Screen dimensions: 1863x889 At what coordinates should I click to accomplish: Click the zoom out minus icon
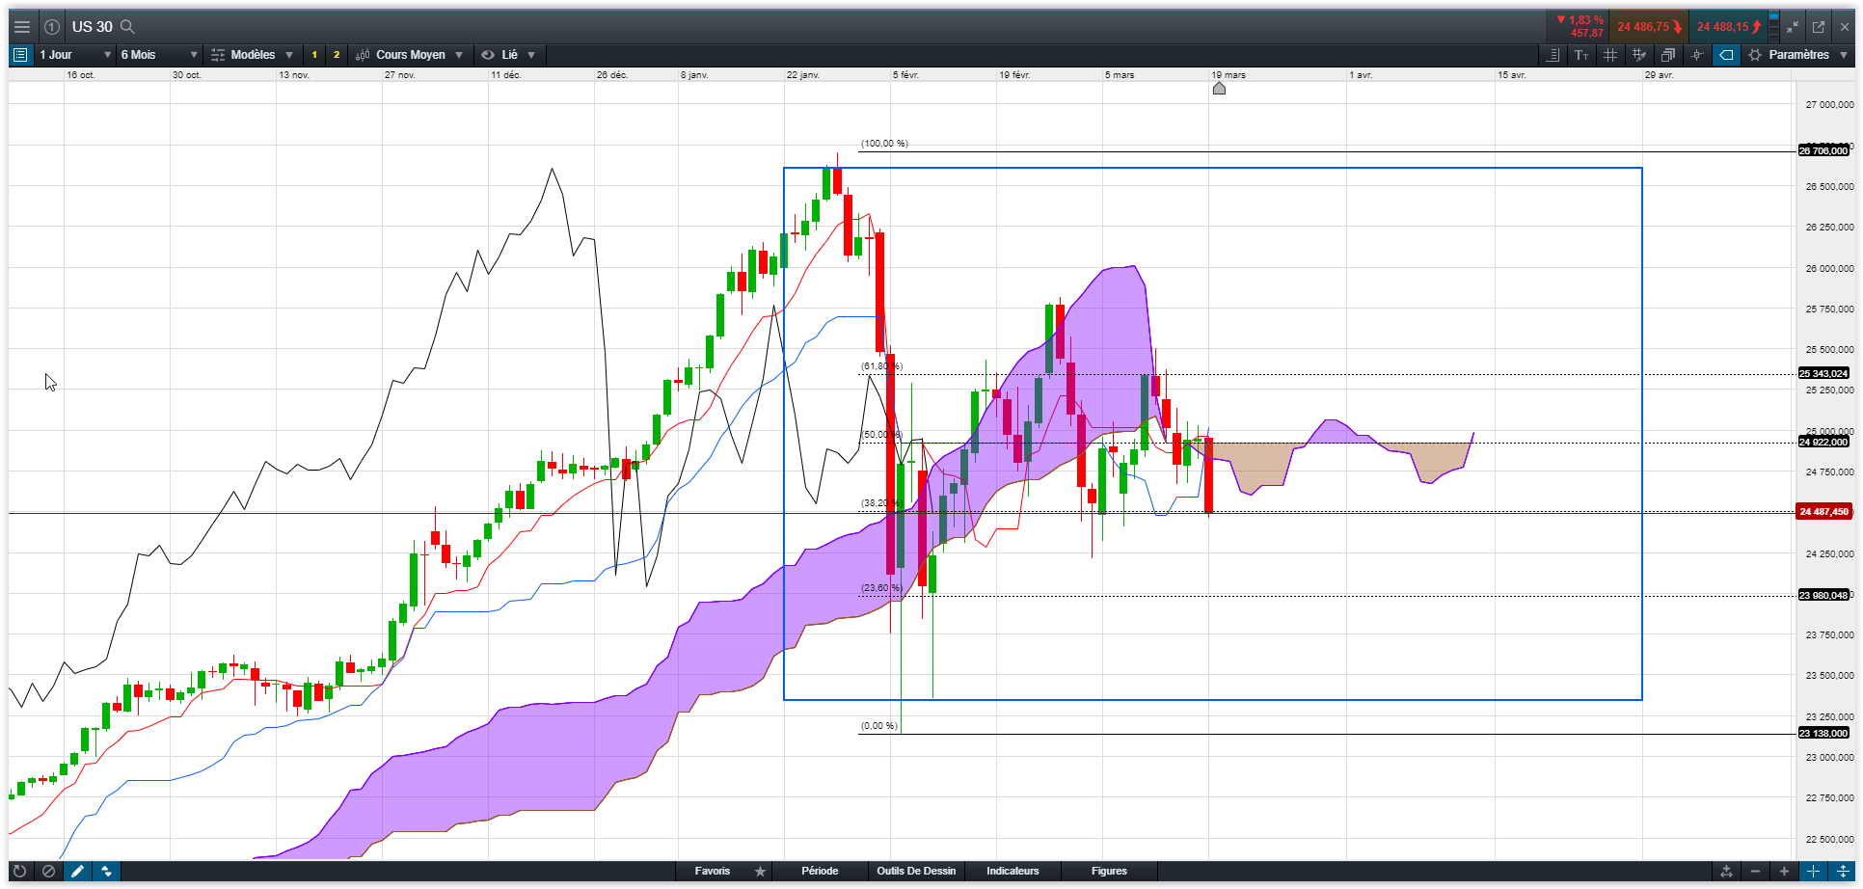tap(1756, 872)
